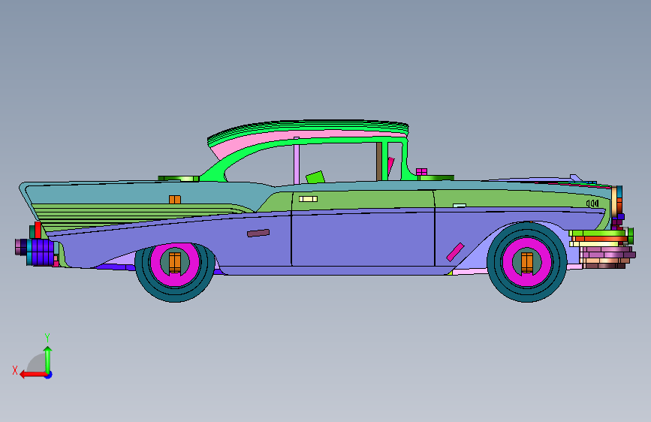This screenshot has width=651, height=422.
Task: Select the brown door handle on the rear quarter
Action: coord(258,234)
